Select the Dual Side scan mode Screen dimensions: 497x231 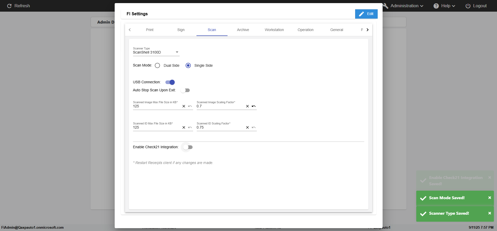coord(157,65)
